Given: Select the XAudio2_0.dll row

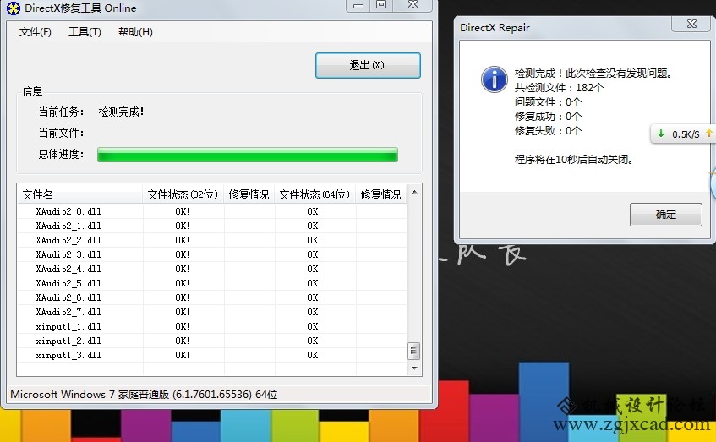Looking at the screenshot, I should click(x=212, y=211).
